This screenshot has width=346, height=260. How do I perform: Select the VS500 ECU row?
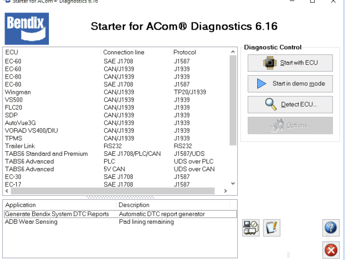(x=116, y=100)
